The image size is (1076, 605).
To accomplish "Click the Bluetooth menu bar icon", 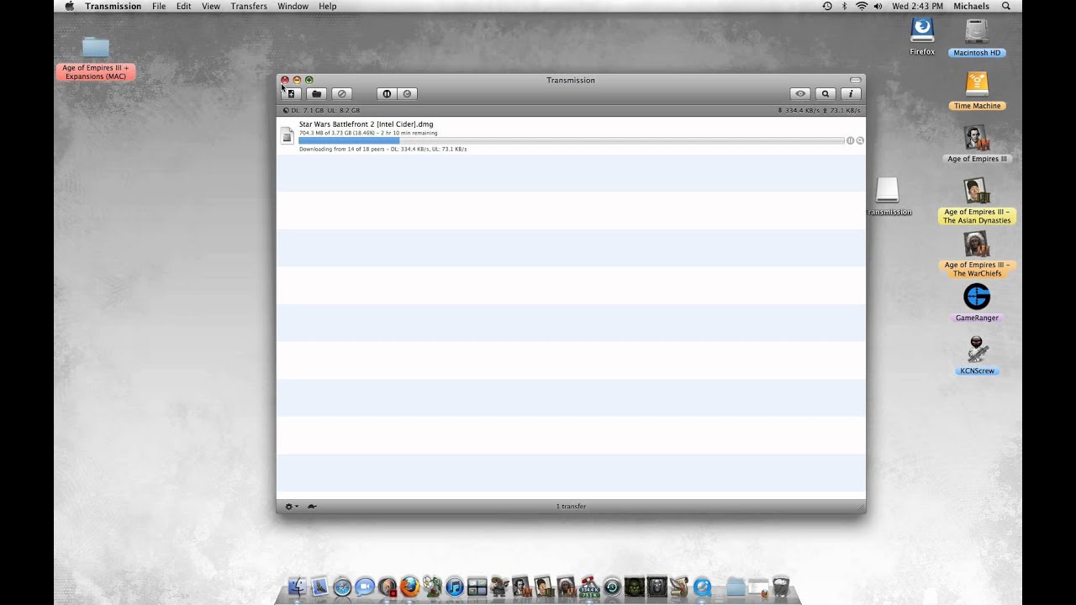I will (x=845, y=6).
